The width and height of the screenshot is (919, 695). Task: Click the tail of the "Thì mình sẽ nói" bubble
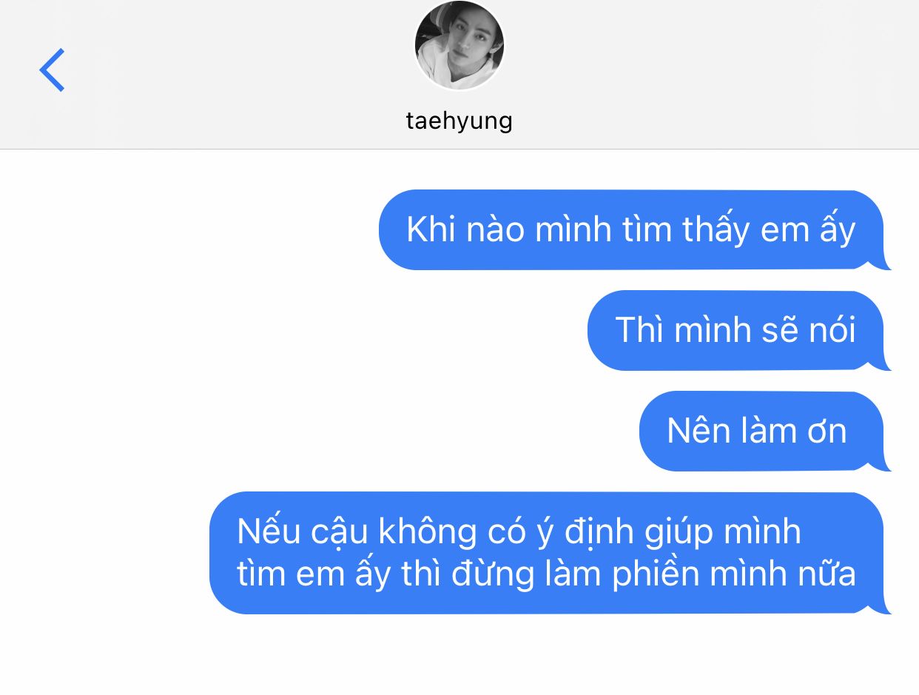[x=883, y=363]
